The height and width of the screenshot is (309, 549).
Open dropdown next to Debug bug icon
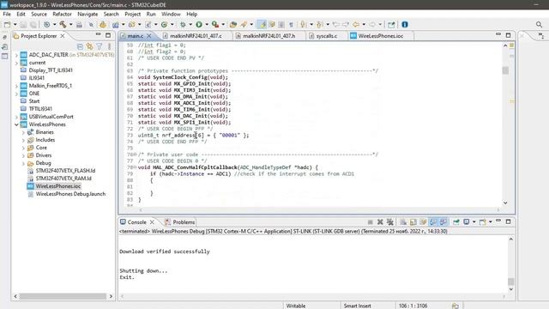tap(190, 25)
